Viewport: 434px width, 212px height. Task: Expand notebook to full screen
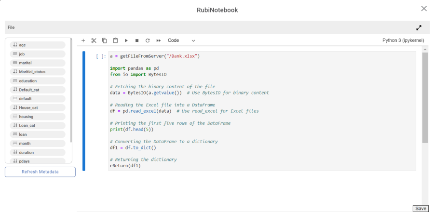point(419,27)
